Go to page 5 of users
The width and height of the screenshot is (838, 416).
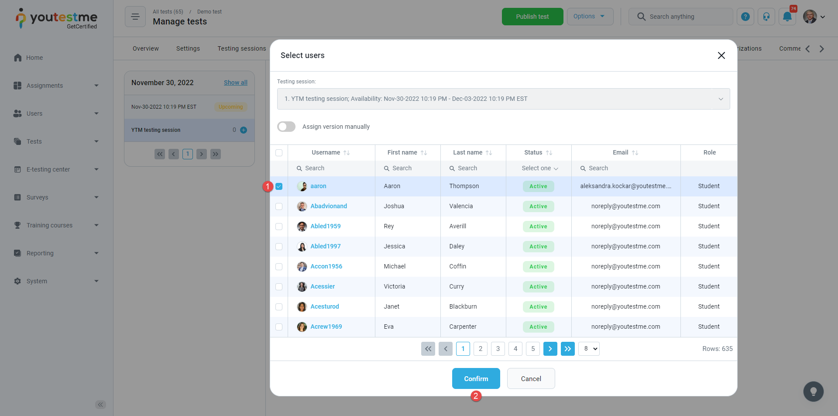(533, 349)
